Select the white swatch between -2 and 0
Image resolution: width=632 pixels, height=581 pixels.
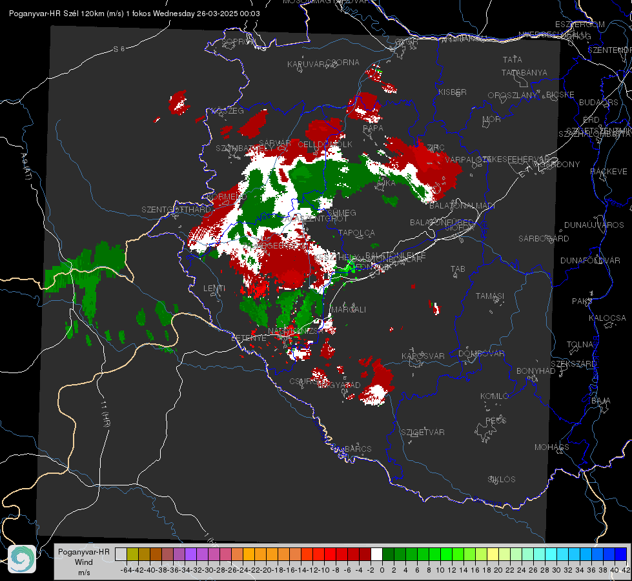click(376, 554)
